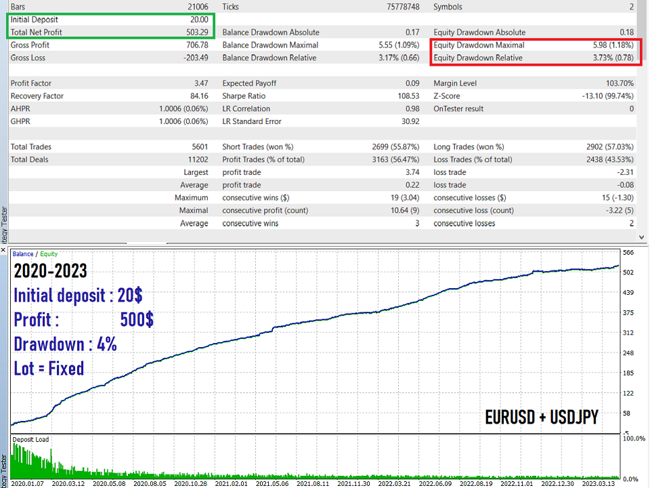Image resolution: width=650 pixels, height=488 pixels.
Task: Select the Total Net Profit value 503.29
Action: tap(197, 33)
